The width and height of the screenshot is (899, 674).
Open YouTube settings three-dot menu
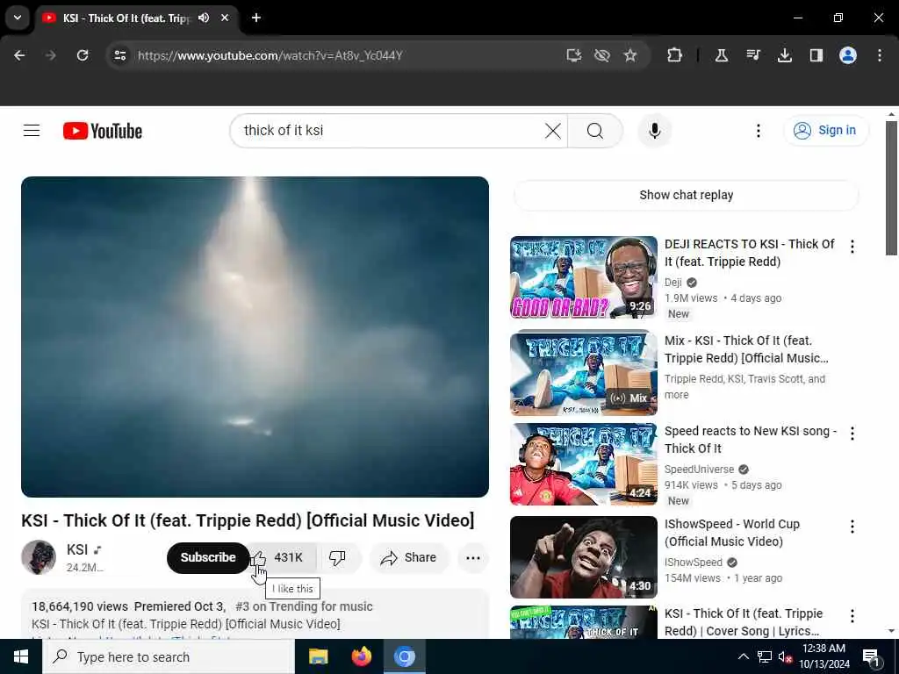pyautogui.click(x=758, y=131)
